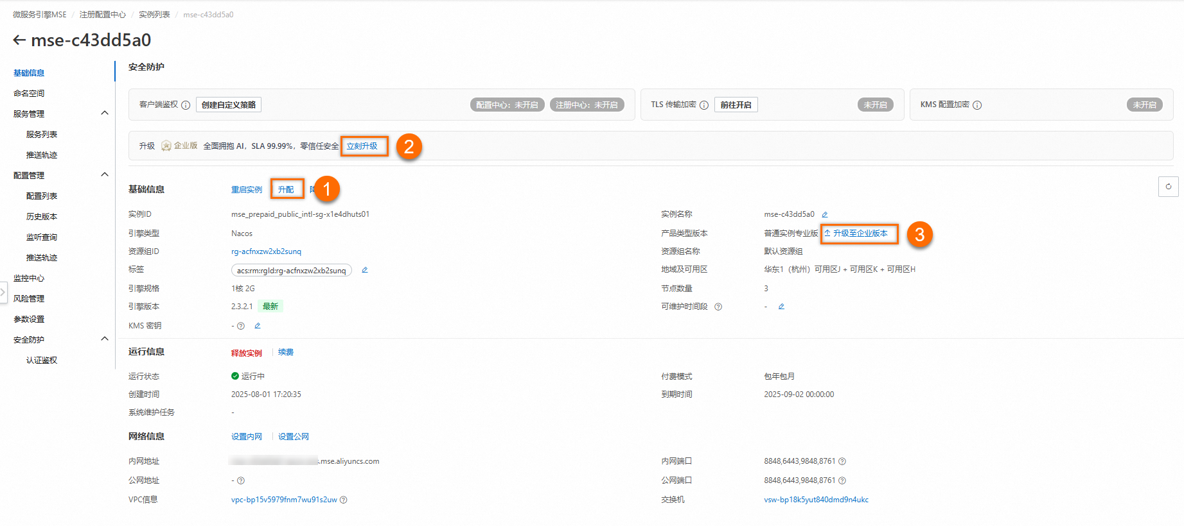Open 认证鉴权 in the sidebar
Viewport: 1184px width, 526px height.
(x=42, y=361)
